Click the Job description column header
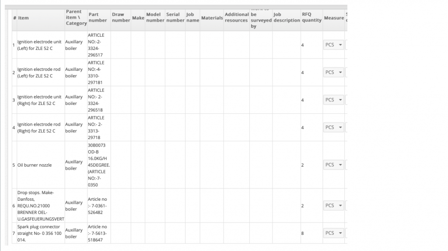 (x=287, y=17)
